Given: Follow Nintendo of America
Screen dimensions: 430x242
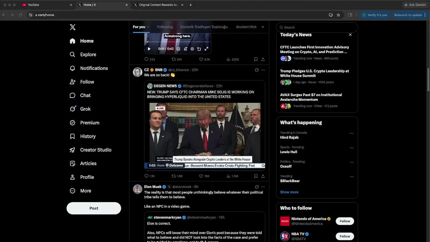Looking at the screenshot, I should tap(345, 221).
